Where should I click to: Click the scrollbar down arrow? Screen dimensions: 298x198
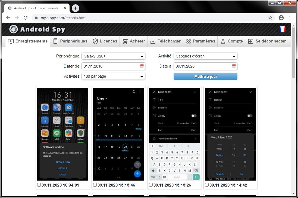click(x=293, y=193)
